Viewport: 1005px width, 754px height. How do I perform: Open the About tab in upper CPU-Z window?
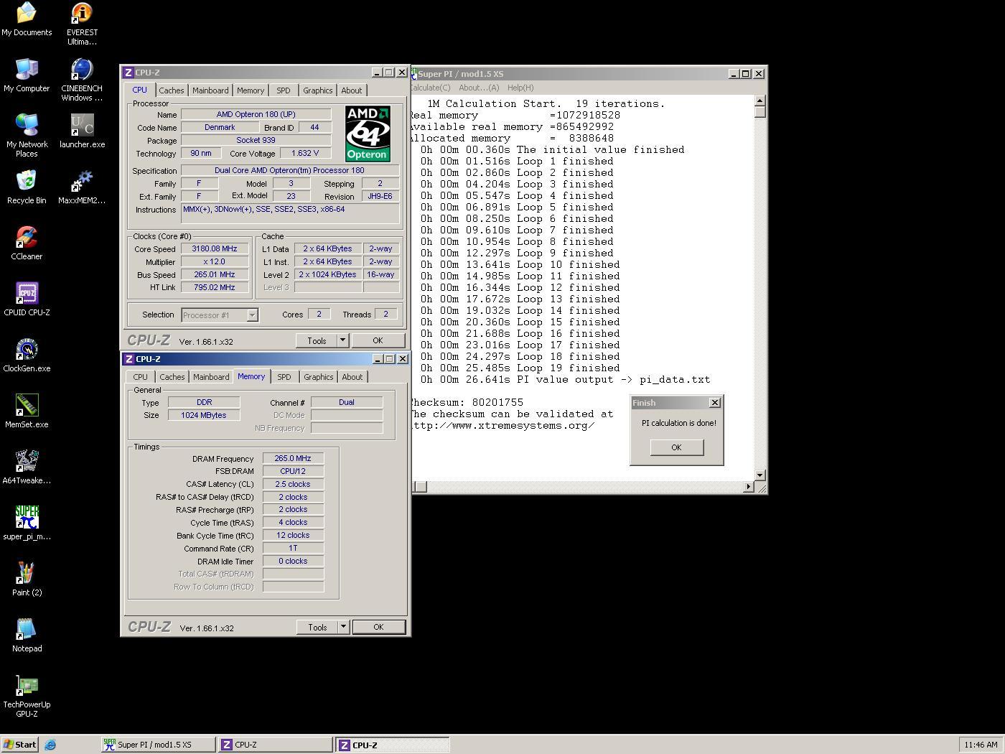coord(352,90)
